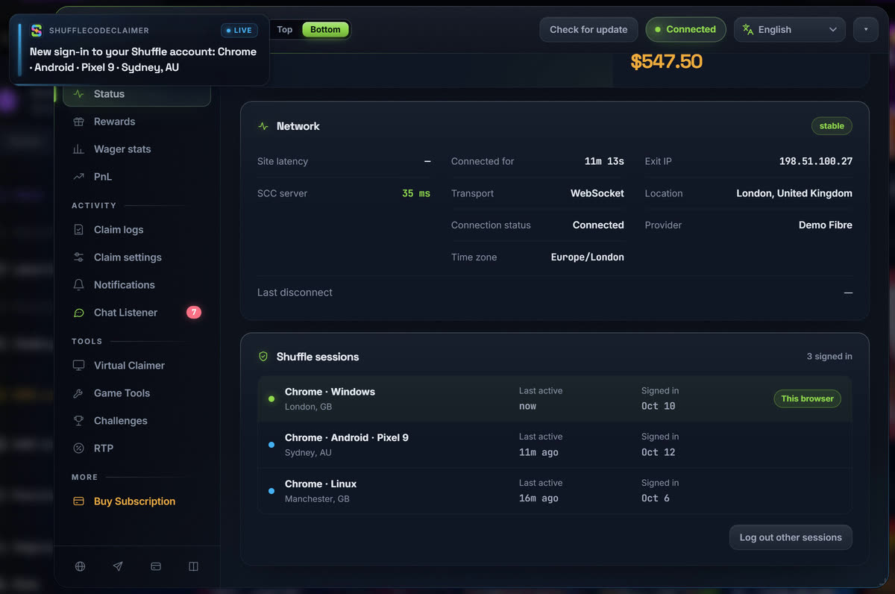
Task: Click the Buy Subscription card icon
Action: [78, 501]
